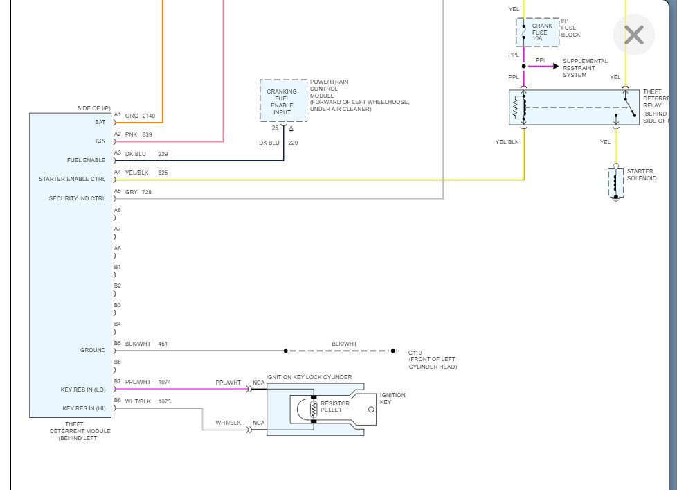677x490 pixels.
Task: Click the Starter Solenoid coil symbol
Action: coord(615,183)
